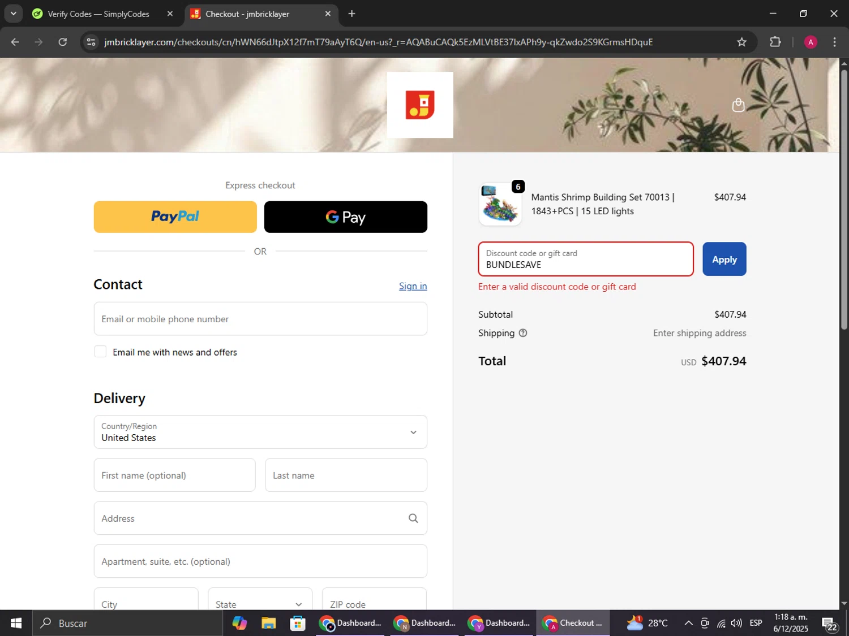Focus the City field
The width and height of the screenshot is (849, 636).
coord(146,599)
